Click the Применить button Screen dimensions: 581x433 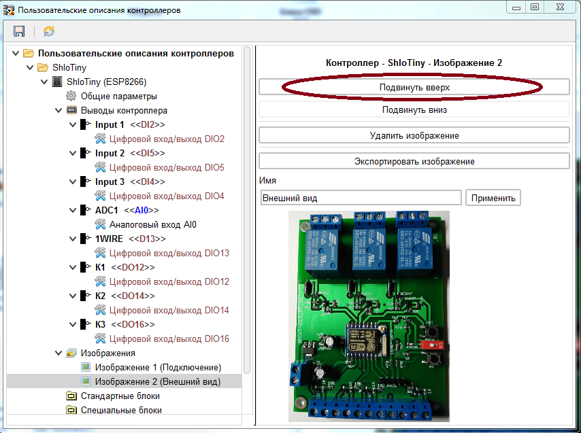493,198
